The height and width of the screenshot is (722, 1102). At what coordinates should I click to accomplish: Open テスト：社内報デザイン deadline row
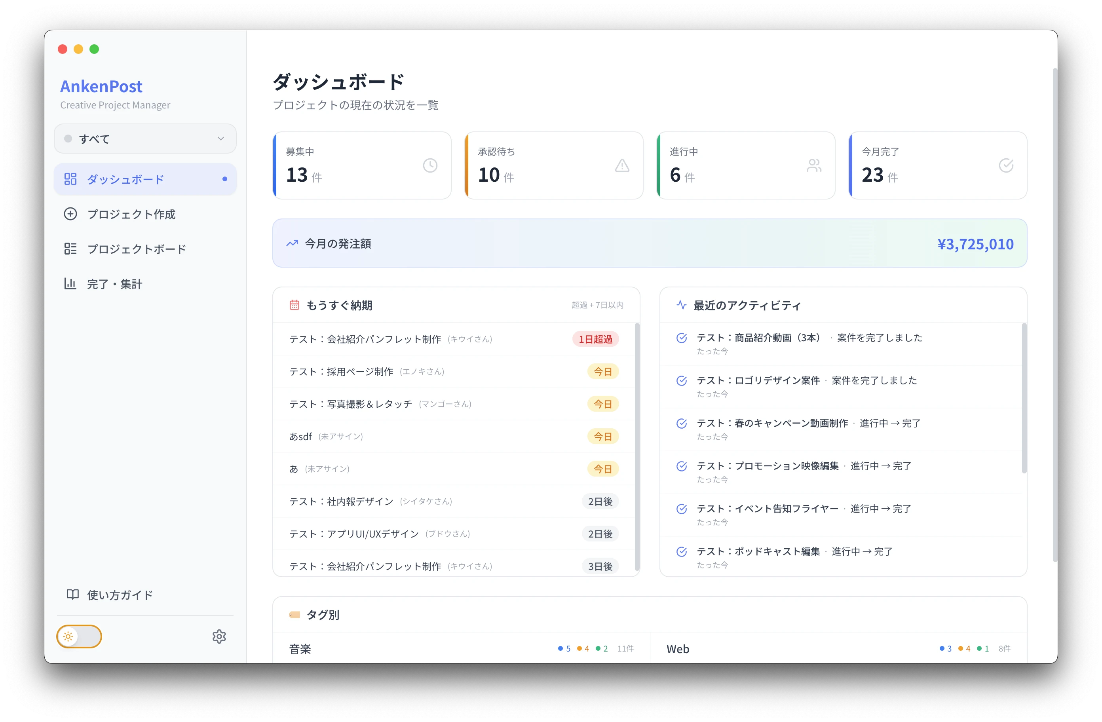454,501
